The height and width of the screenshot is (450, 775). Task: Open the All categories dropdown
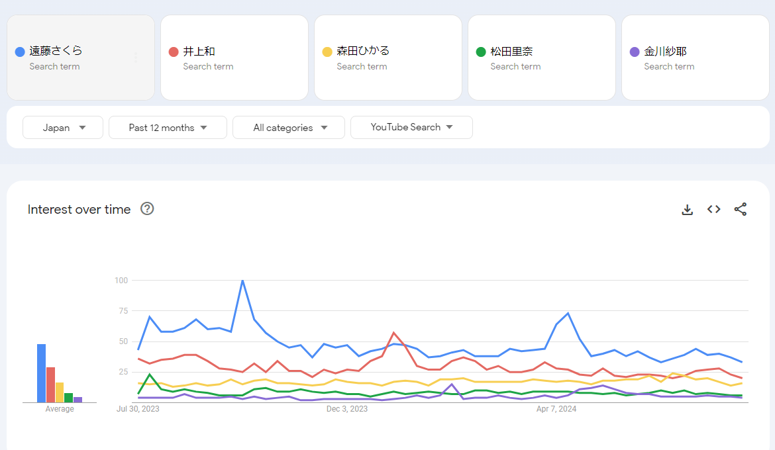tap(288, 128)
